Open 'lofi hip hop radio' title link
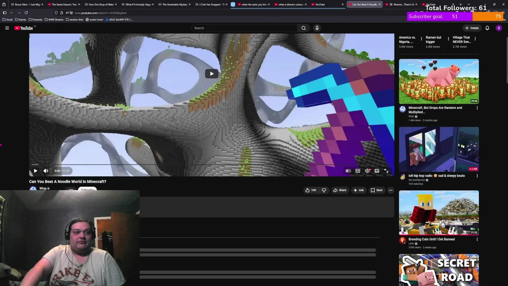Viewport: 508px width, 286px height. [x=437, y=176]
